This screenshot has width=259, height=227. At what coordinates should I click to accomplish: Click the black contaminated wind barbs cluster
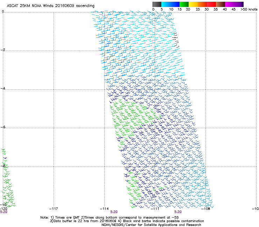coord(176,40)
